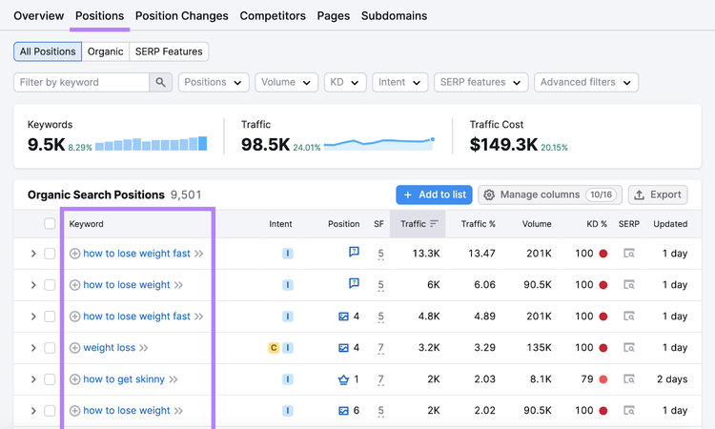This screenshot has height=429, width=715.
Task: Switch to the Overview tab
Action: tap(39, 15)
